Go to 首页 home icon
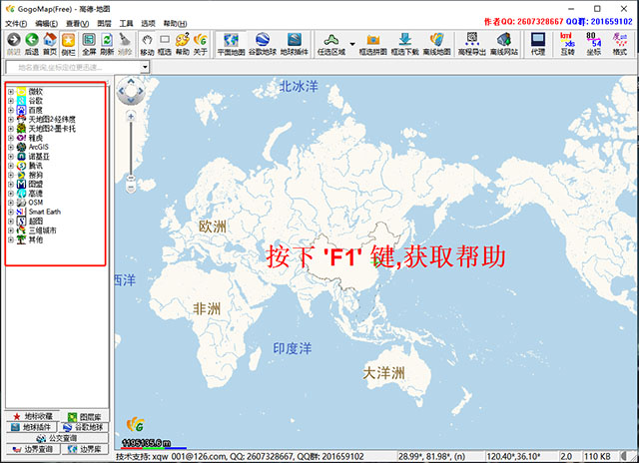The image size is (639, 463). (50, 40)
